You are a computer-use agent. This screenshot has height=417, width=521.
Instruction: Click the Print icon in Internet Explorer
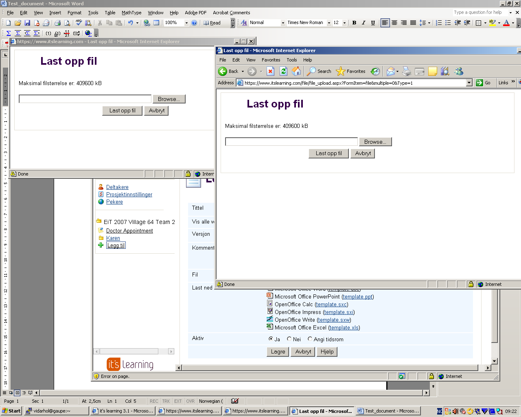tap(407, 71)
